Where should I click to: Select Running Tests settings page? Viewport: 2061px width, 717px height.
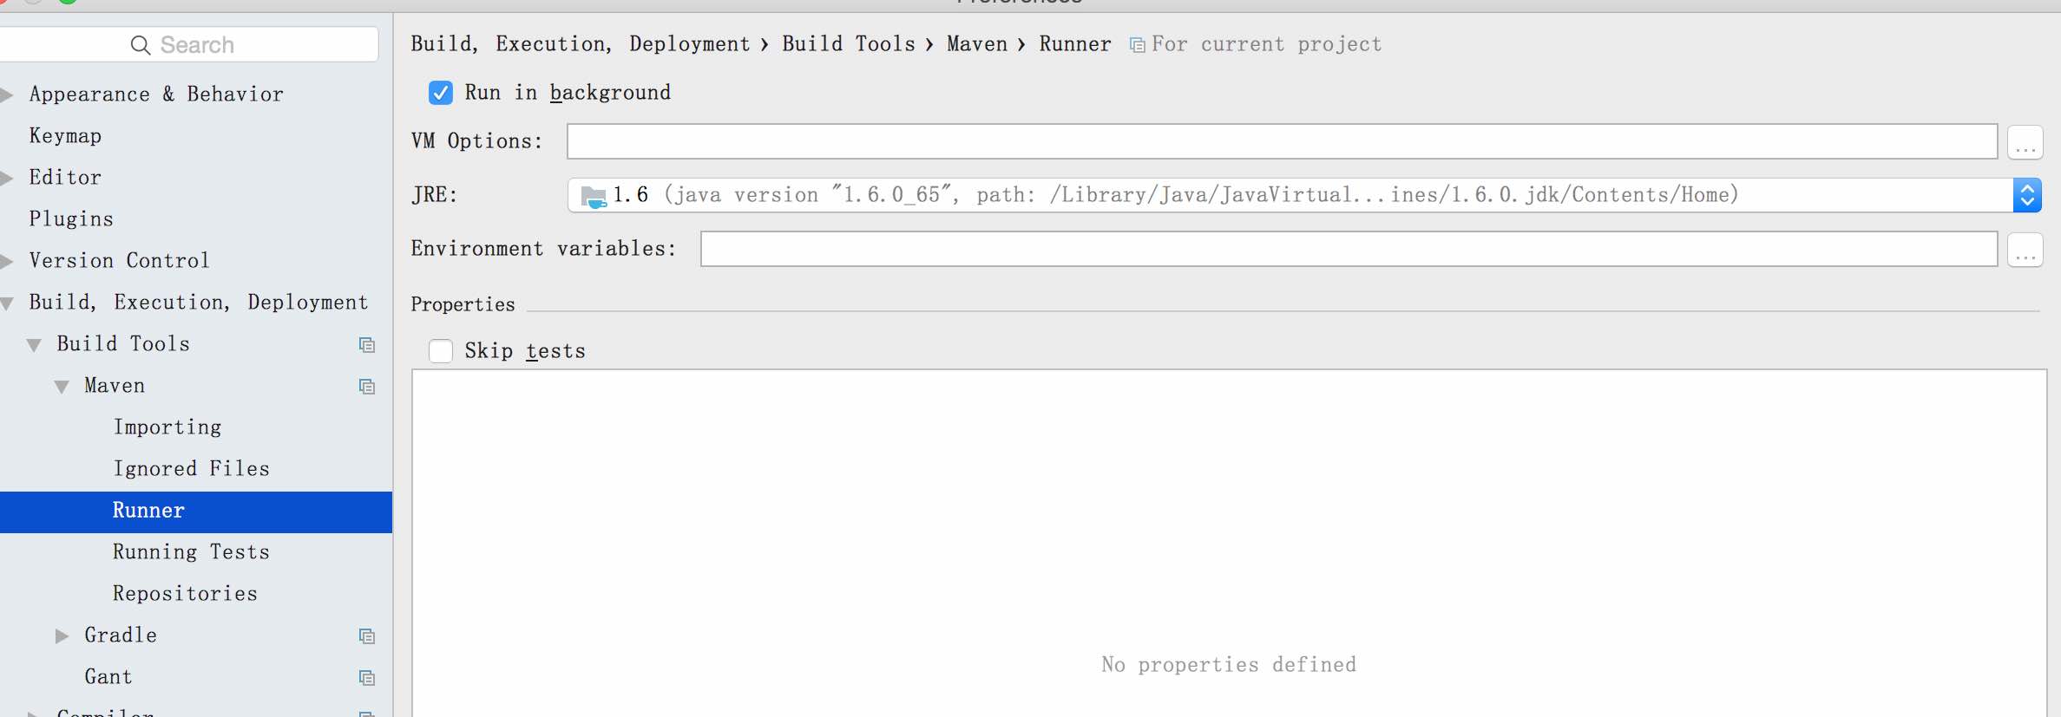point(191,552)
